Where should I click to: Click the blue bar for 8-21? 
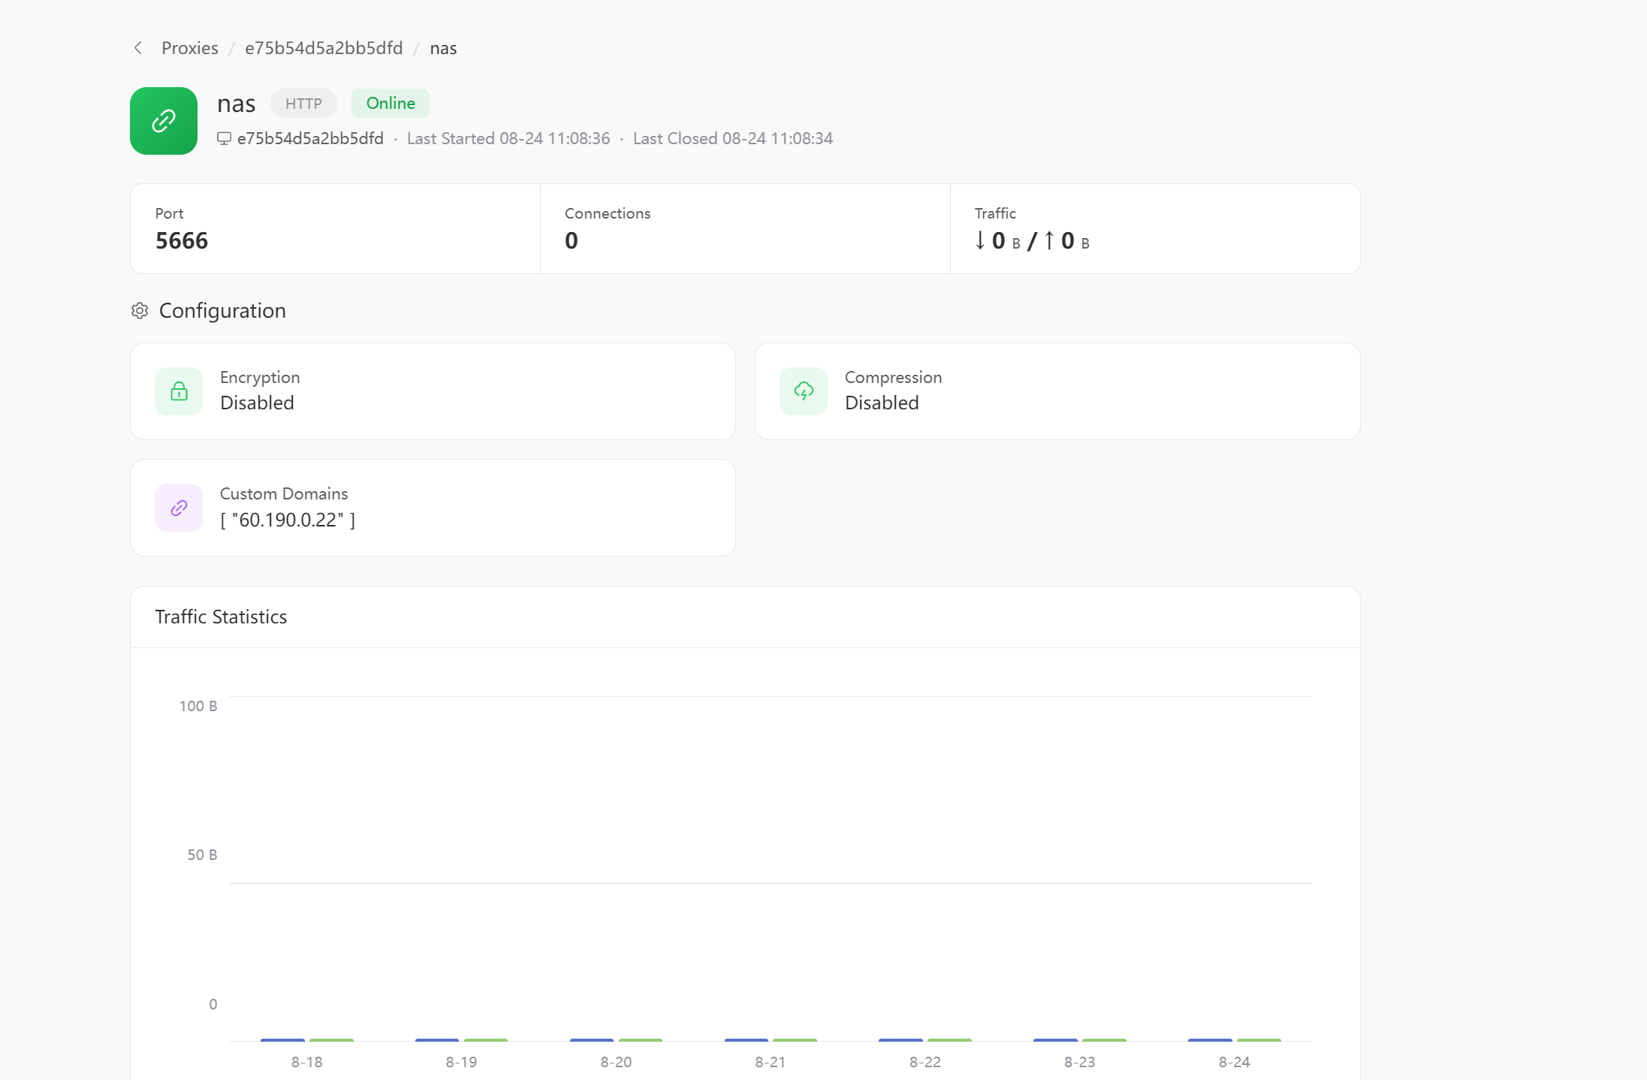pyautogui.click(x=747, y=1040)
